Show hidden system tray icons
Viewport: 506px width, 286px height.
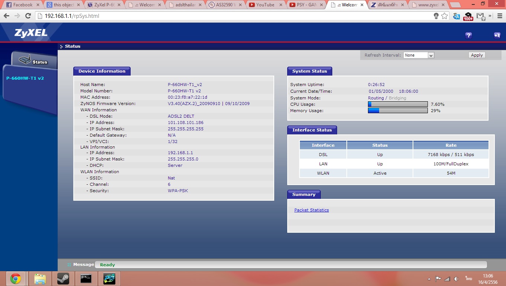[x=429, y=279]
